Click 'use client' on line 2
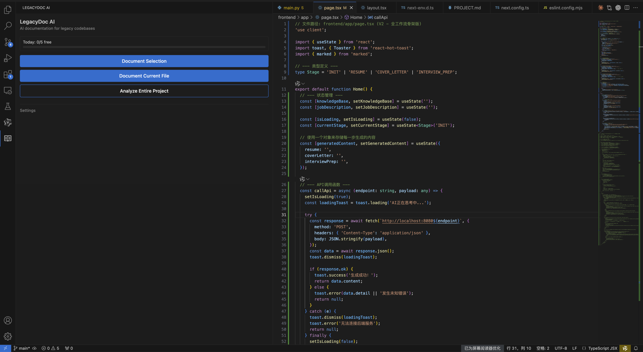 coord(311,30)
